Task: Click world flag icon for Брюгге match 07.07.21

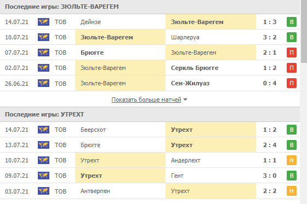Action: tap(43, 53)
